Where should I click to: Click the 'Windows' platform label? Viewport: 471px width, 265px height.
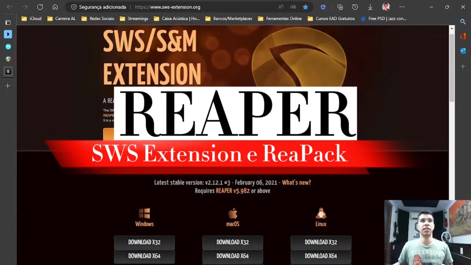point(144,224)
